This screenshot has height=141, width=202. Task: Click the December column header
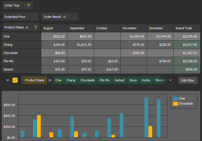click(x=160, y=28)
